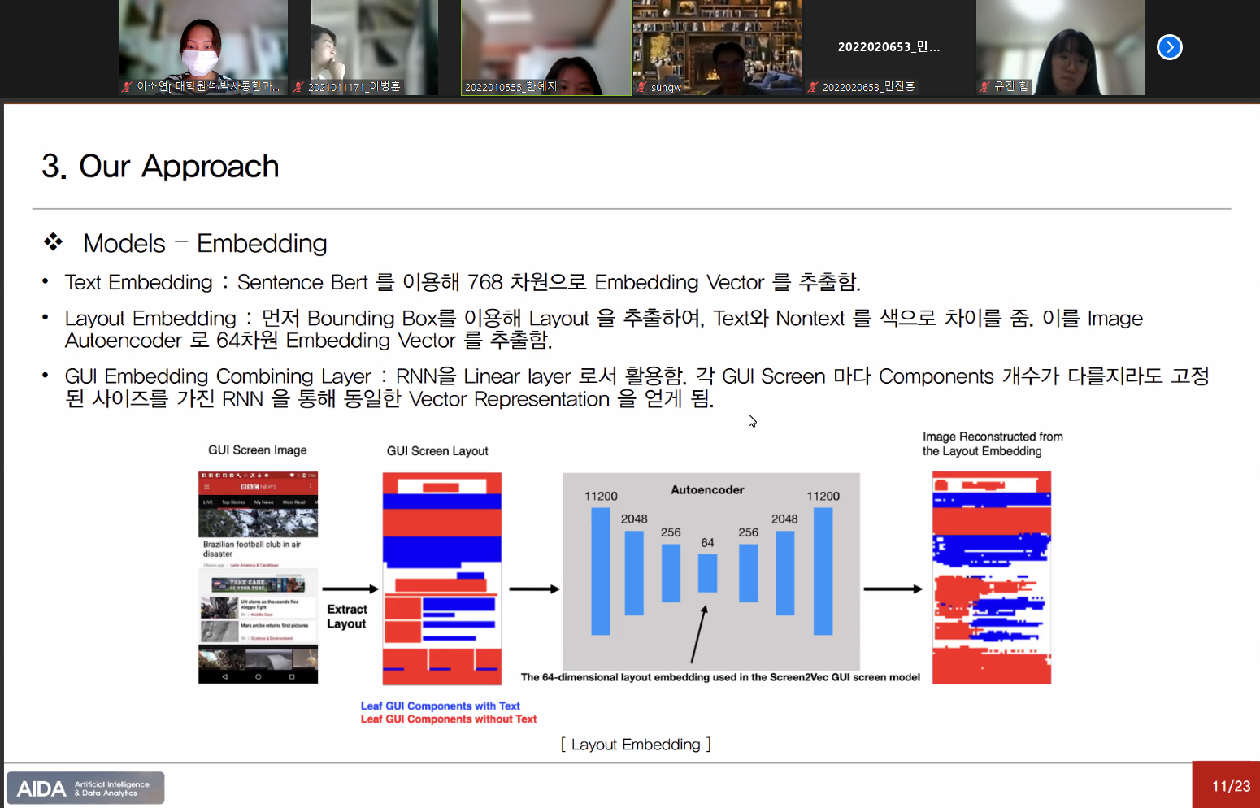Click the muted mic icon beside sungw
The height and width of the screenshot is (808, 1260).
[642, 87]
